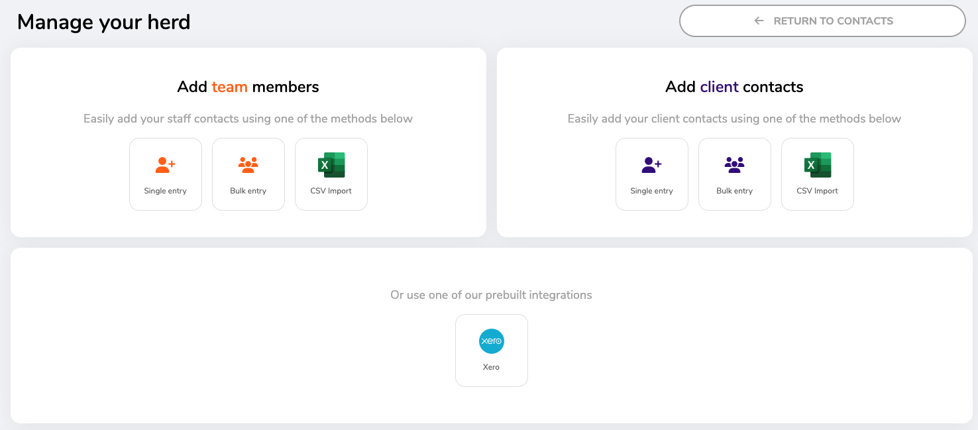Open Bulk entry for team members
Screen dimensions: 978x430
coord(248,174)
